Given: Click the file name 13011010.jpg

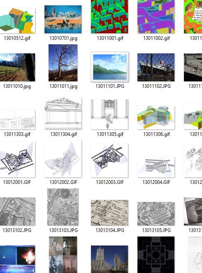Looking at the screenshot, I should (17, 86).
